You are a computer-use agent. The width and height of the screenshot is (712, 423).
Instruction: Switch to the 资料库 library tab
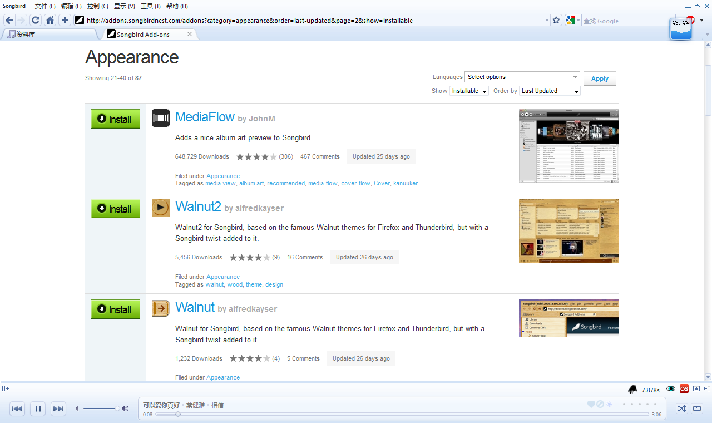pyautogui.click(x=50, y=34)
